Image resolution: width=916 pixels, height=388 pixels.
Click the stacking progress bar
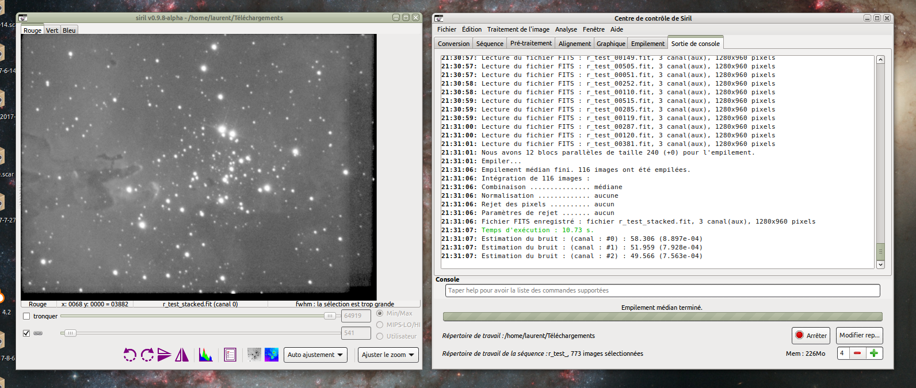pos(662,317)
